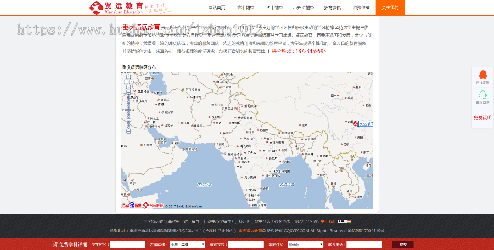Click the 学生姓名 input field

pos(127,245)
